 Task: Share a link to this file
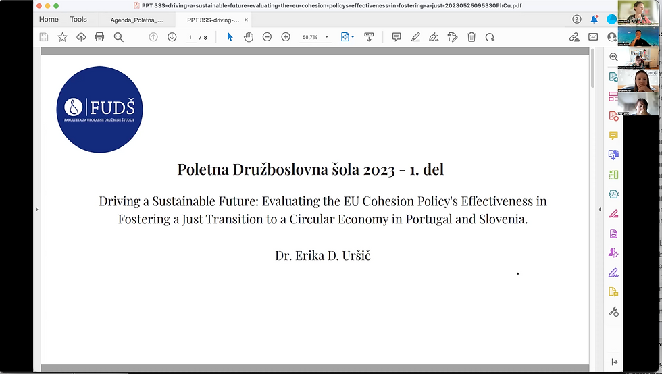574,37
